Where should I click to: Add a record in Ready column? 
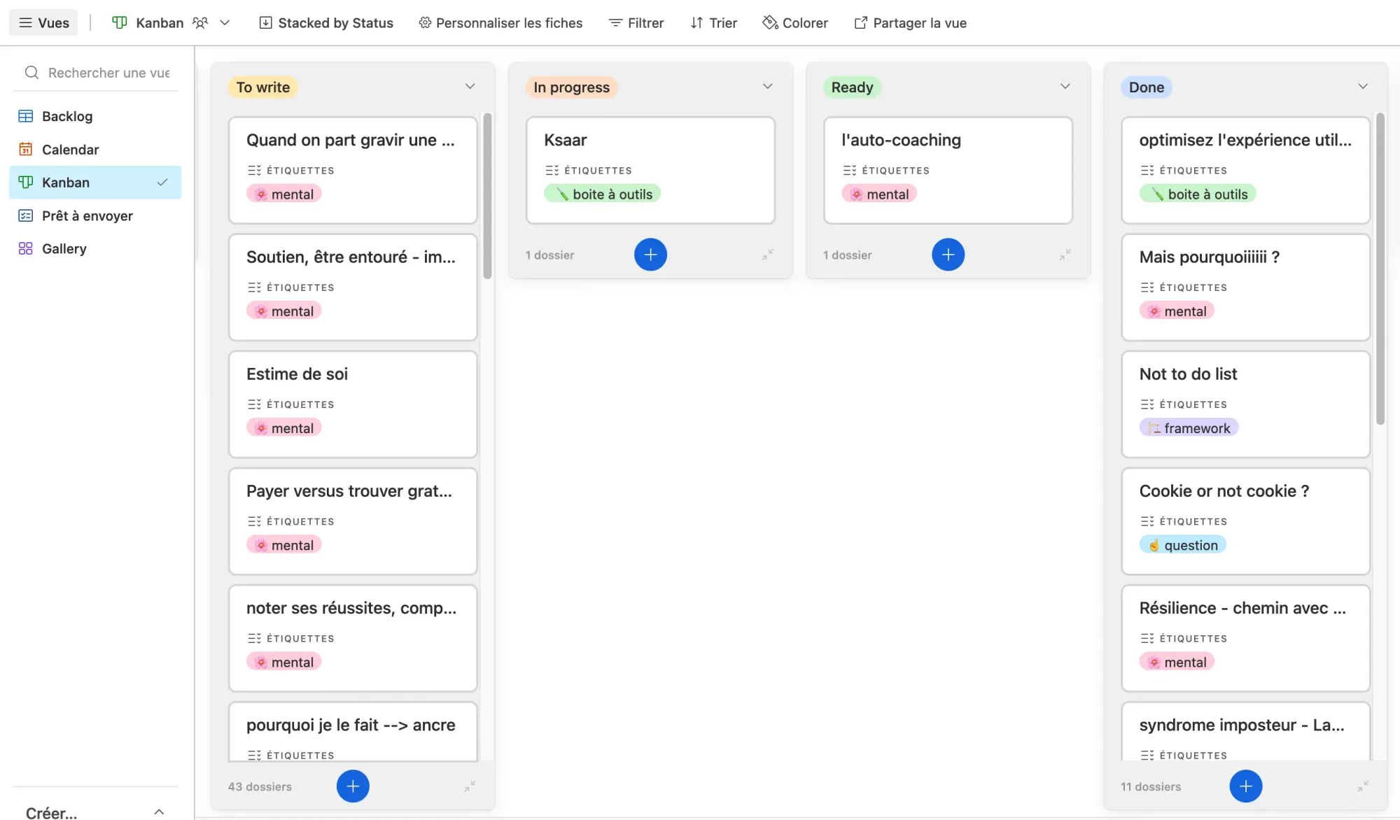(948, 255)
